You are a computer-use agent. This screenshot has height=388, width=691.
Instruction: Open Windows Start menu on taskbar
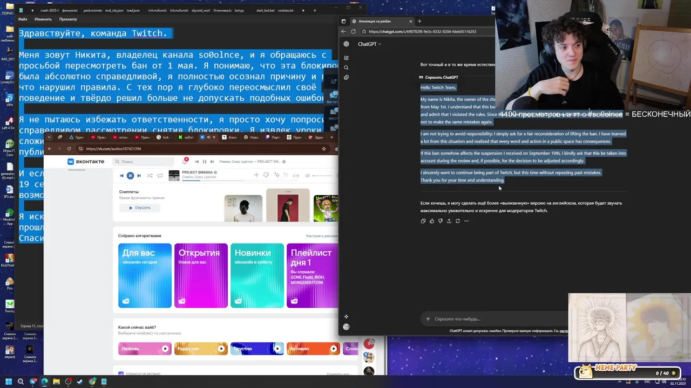coord(9,382)
